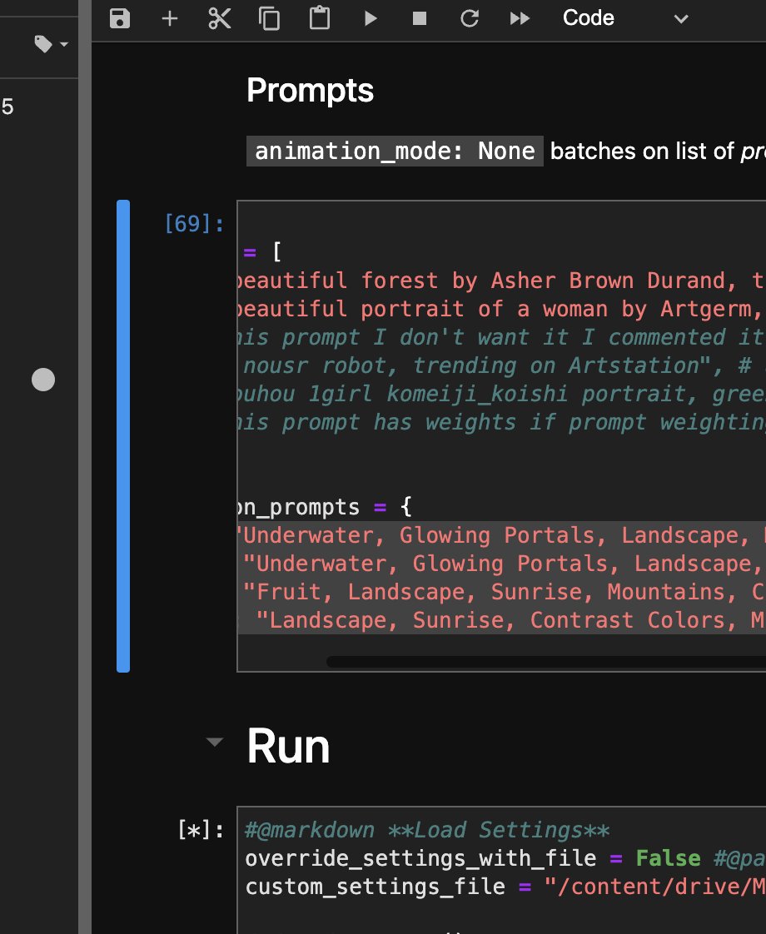
Task: Place cursor on the Asher Brown Durand prompt line
Action: pos(501,281)
